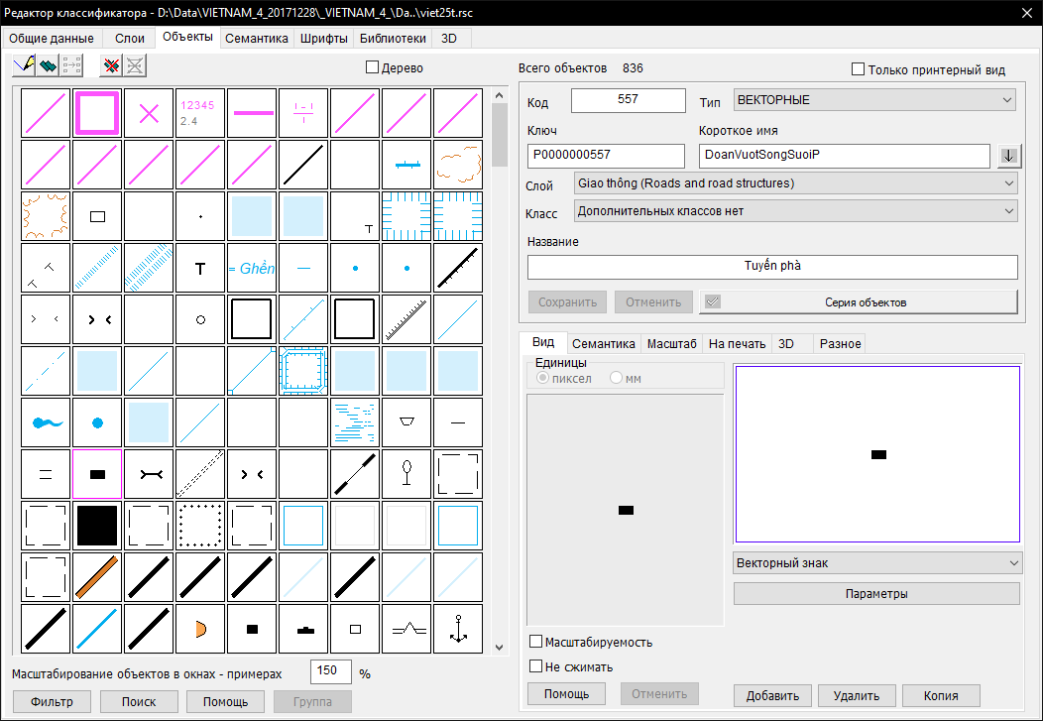
Task: Click the orange half-circle symbol
Action: pos(200,629)
